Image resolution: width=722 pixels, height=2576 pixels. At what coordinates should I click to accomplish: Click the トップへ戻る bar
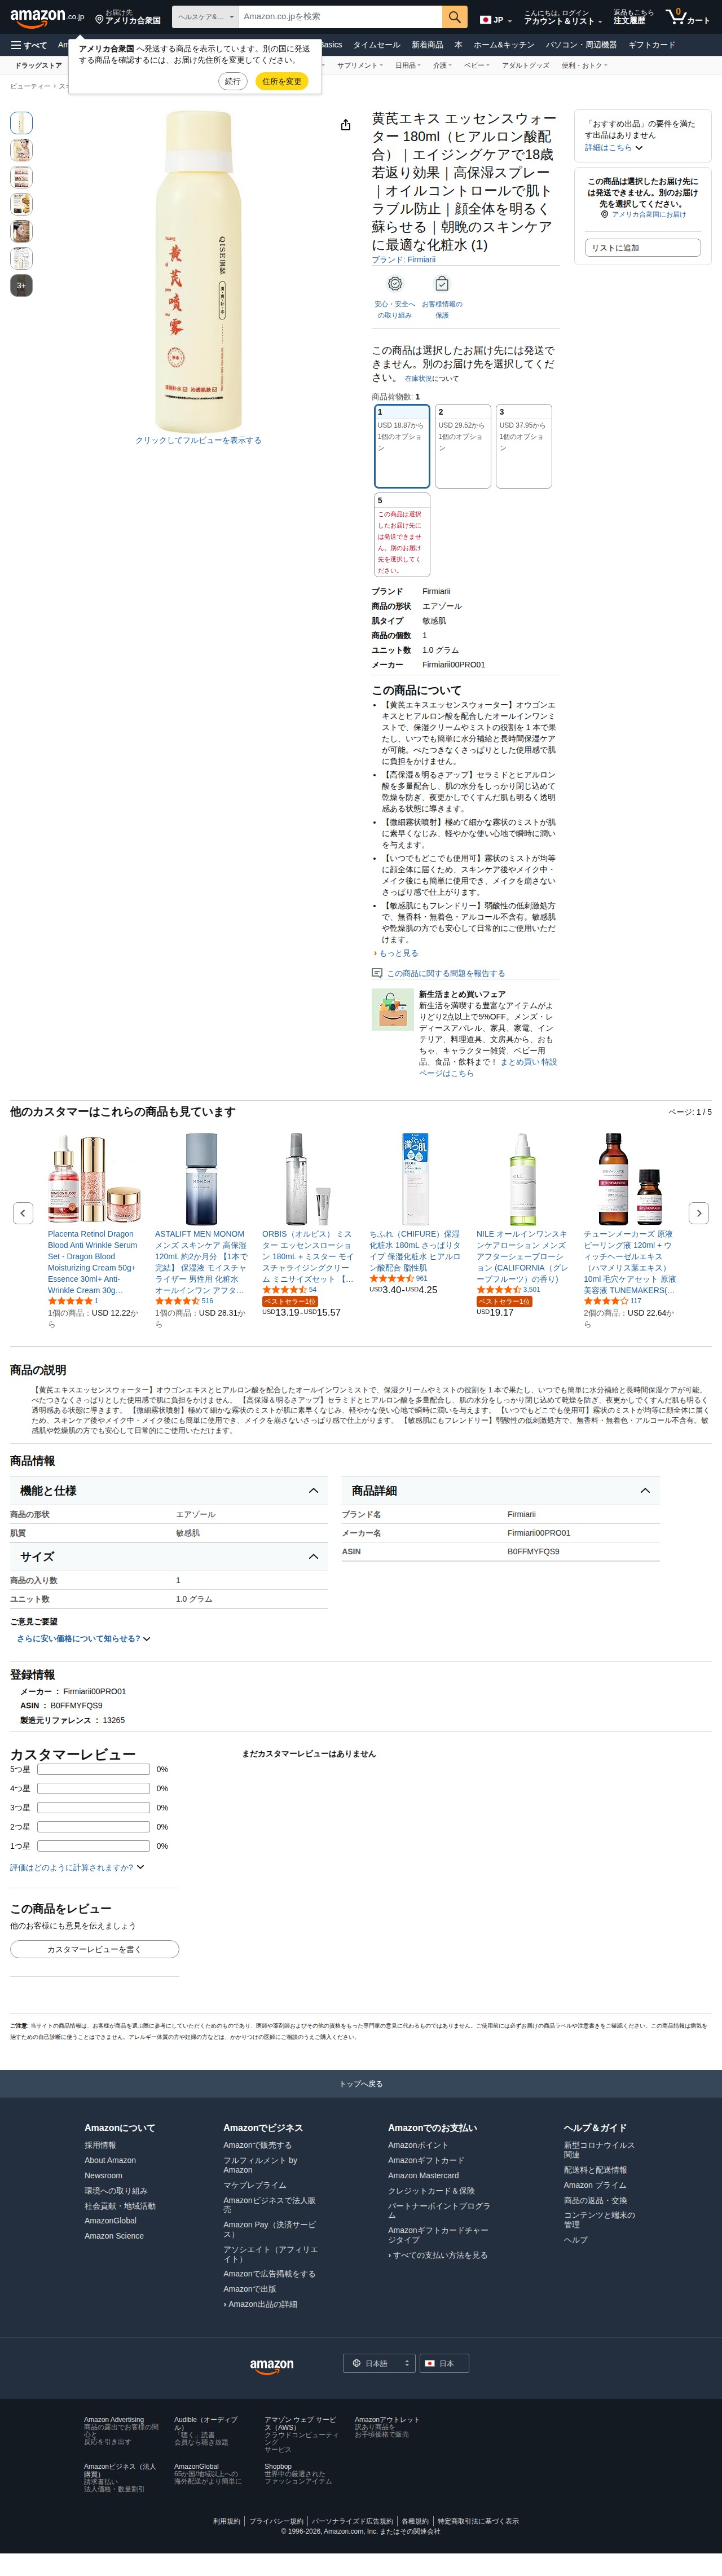point(361,2084)
